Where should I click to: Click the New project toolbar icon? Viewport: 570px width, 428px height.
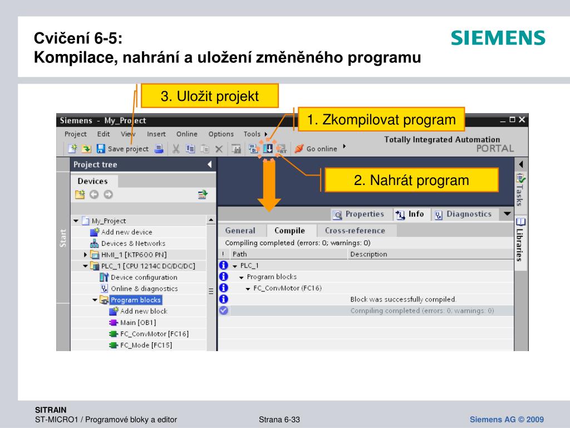(73, 148)
